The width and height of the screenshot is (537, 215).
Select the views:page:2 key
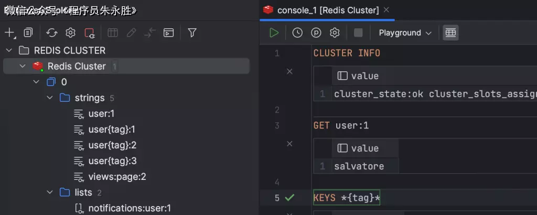(x=117, y=177)
